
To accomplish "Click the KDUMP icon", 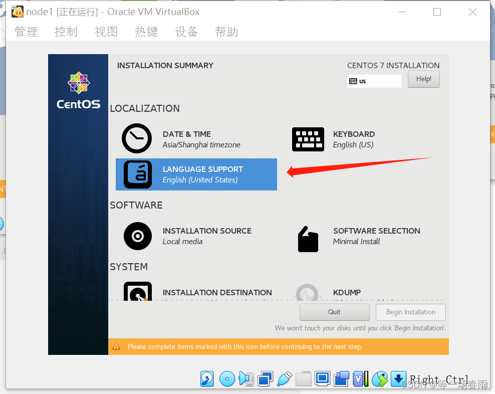I will point(307,292).
